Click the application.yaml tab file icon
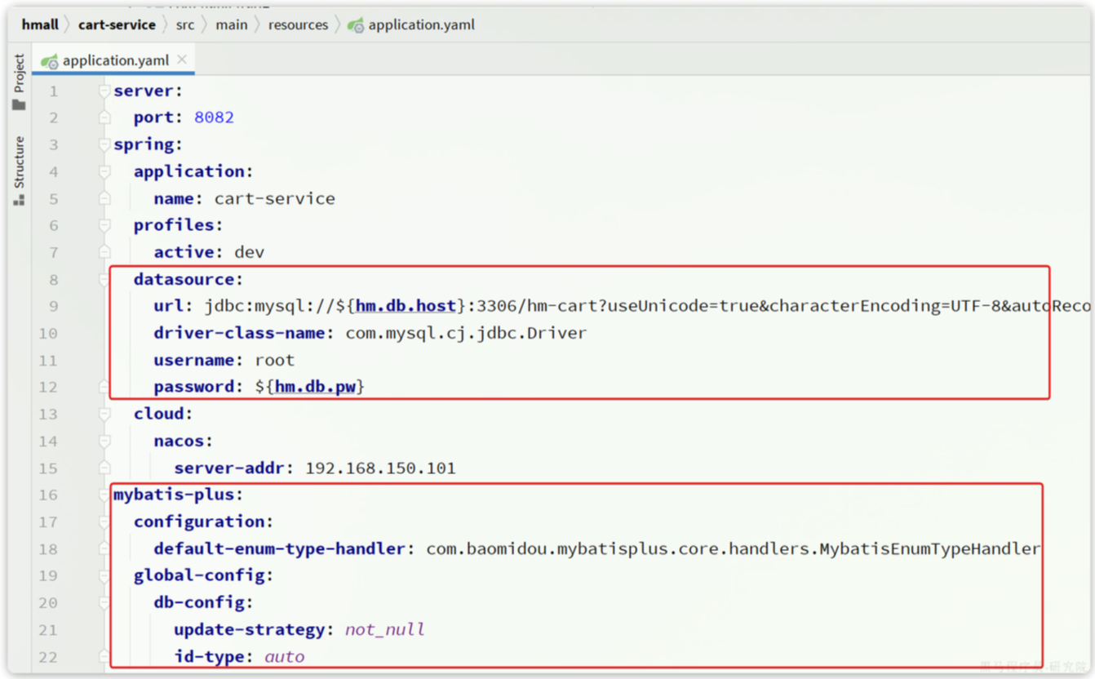The image size is (1095, 679). click(x=50, y=60)
